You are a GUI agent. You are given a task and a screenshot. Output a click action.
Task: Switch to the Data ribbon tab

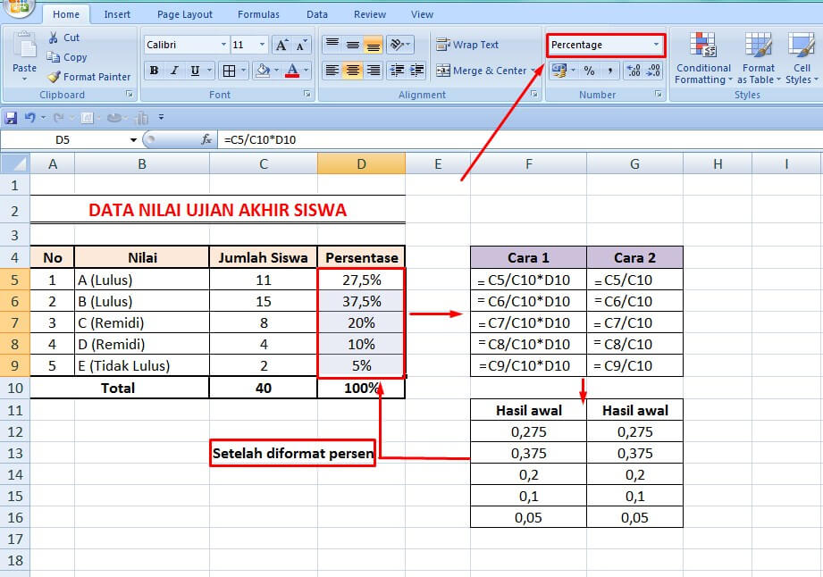pos(317,13)
